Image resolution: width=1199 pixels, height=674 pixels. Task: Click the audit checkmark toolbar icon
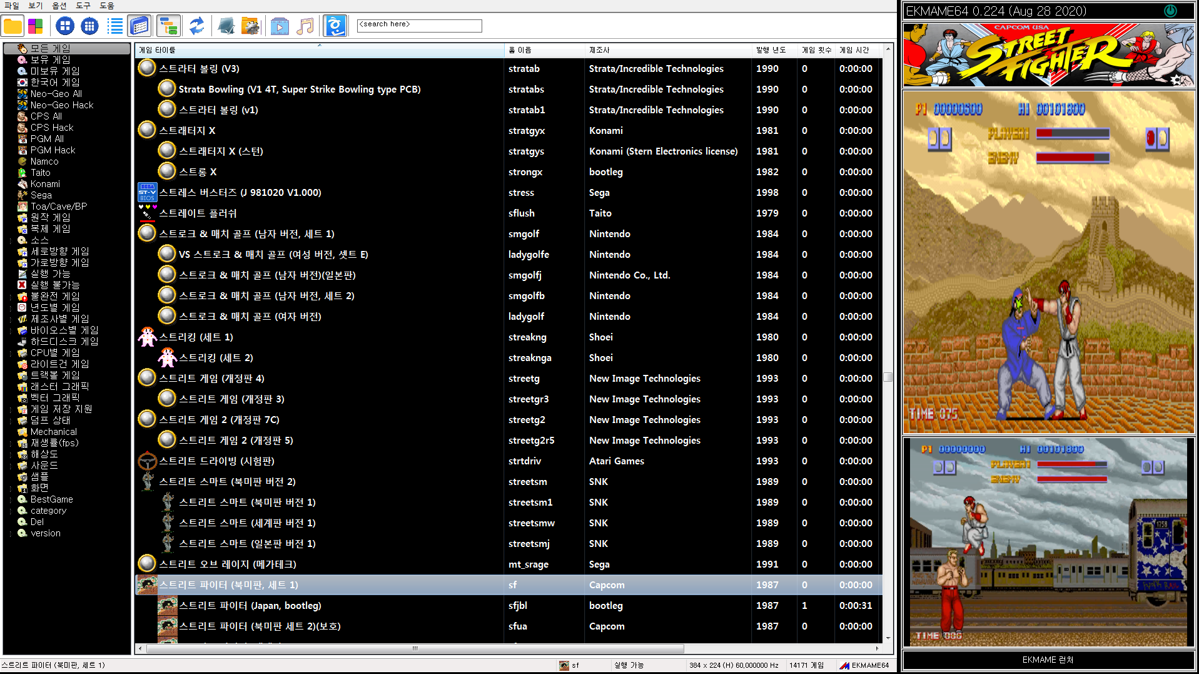coord(226,26)
